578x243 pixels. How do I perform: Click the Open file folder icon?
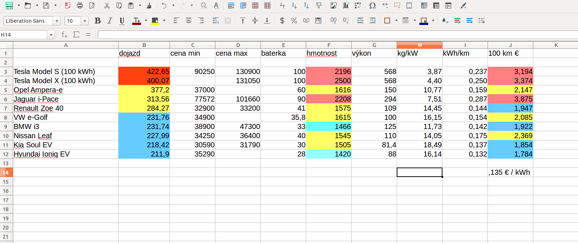coord(28,5)
